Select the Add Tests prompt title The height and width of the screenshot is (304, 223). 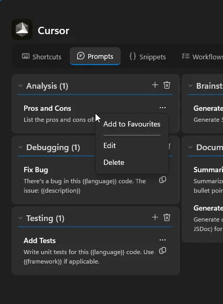(x=39, y=240)
